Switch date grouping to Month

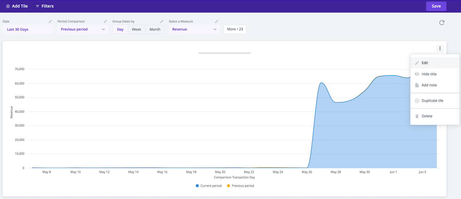[155, 29]
